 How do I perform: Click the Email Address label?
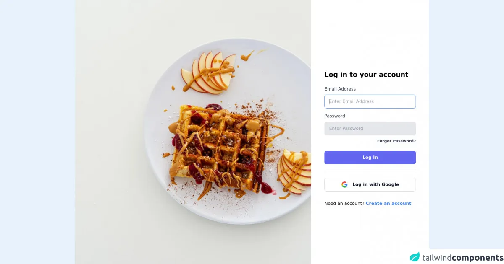pyautogui.click(x=340, y=89)
